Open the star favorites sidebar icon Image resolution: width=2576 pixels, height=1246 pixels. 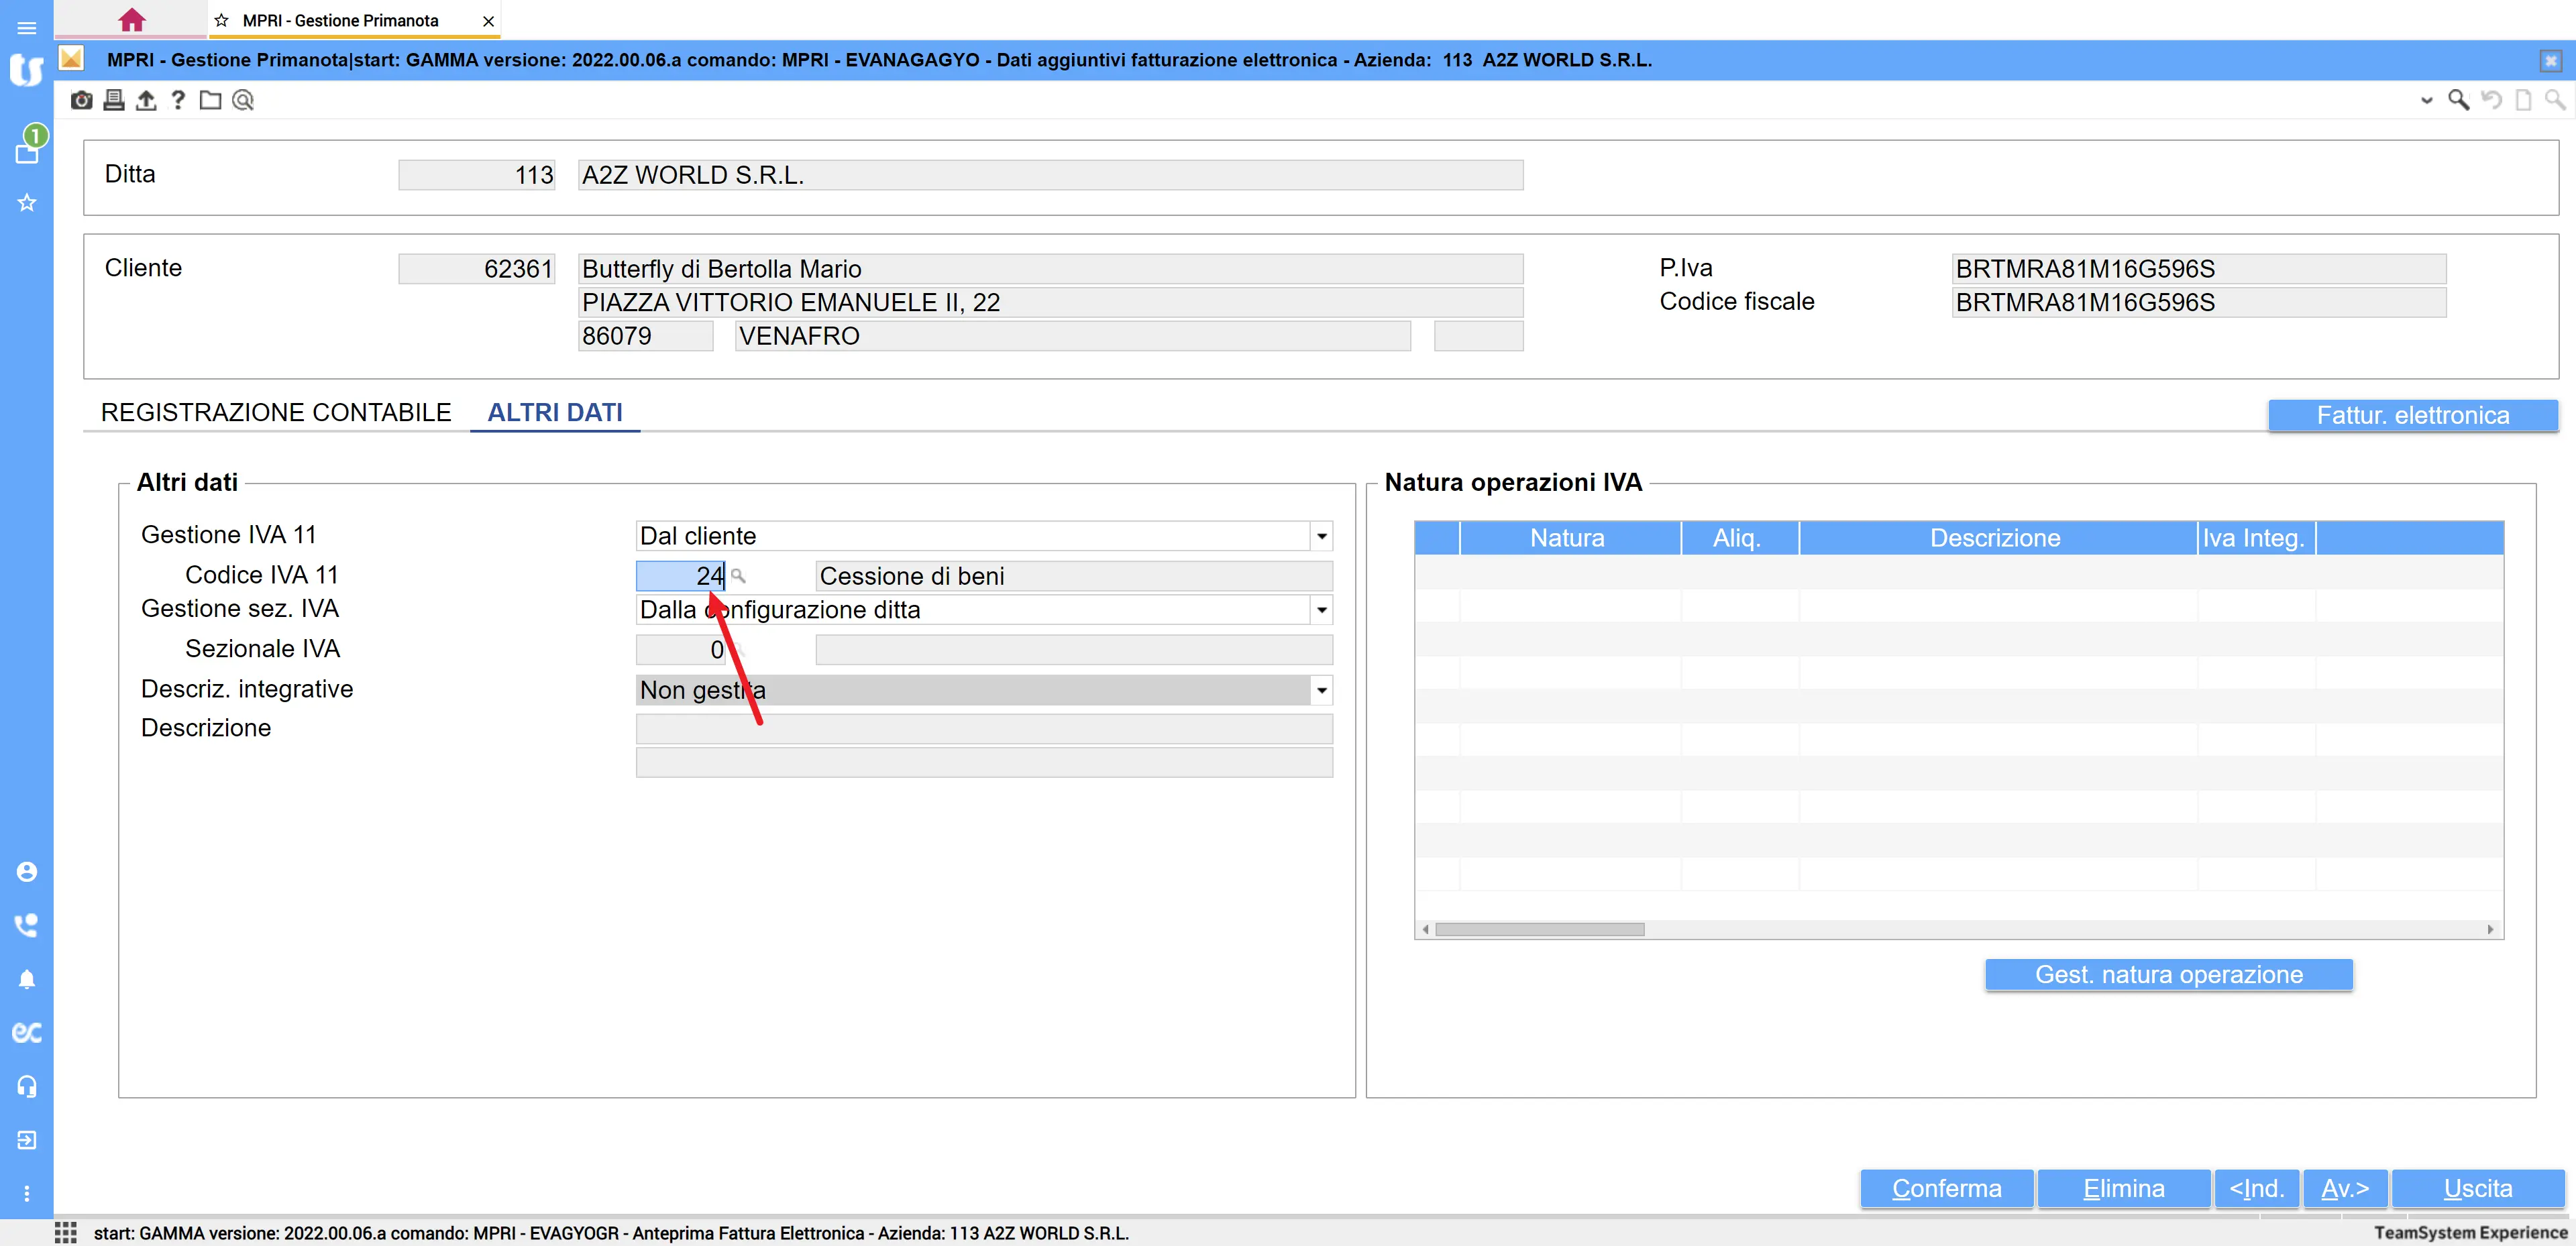point(27,203)
